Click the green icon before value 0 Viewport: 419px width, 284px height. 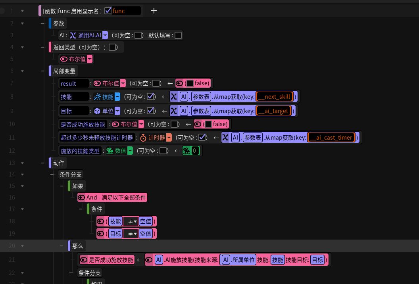pyautogui.click(x=186, y=151)
